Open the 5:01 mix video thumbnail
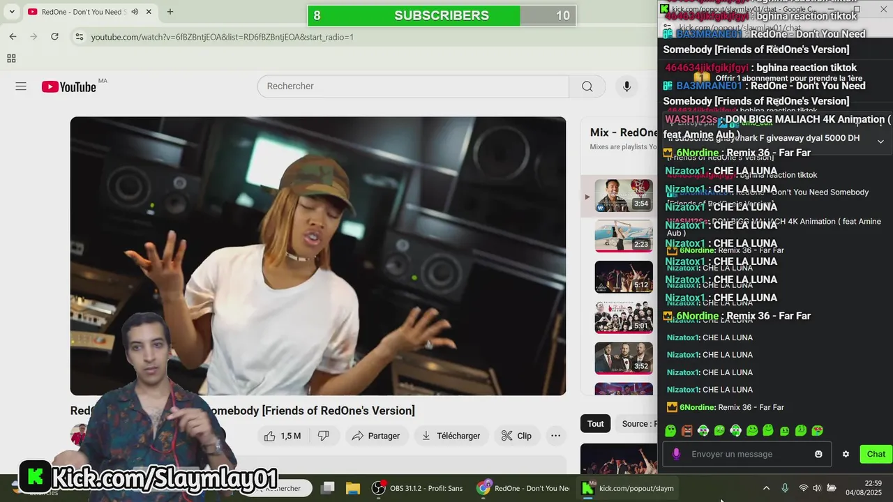The width and height of the screenshot is (893, 502). (624, 317)
